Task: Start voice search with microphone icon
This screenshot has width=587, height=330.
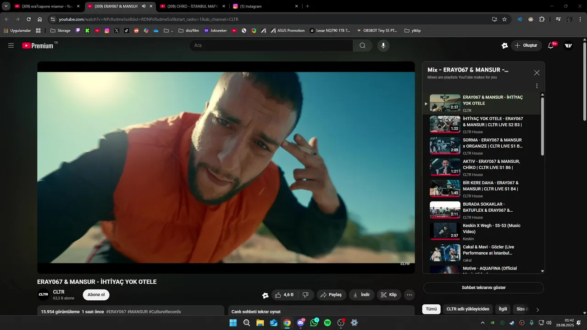Action: (x=383, y=45)
